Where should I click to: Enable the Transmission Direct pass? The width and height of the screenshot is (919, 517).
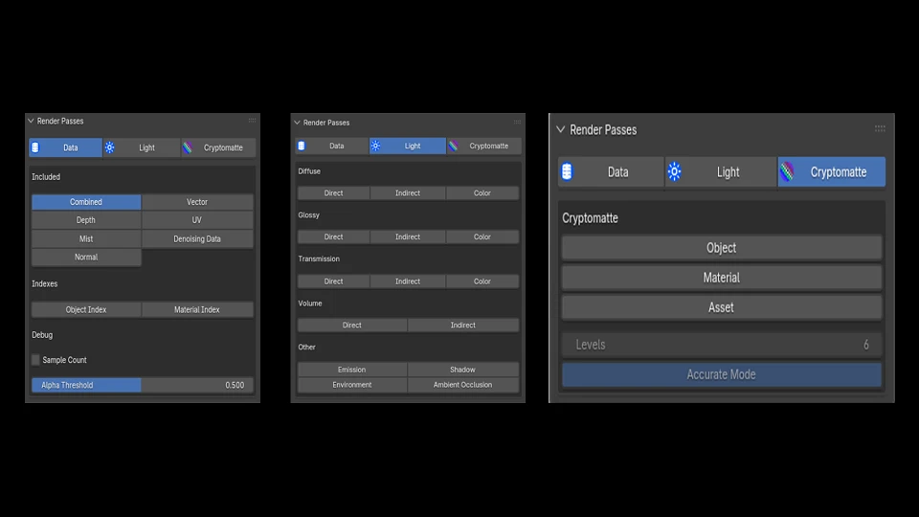(x=333, y=281)
